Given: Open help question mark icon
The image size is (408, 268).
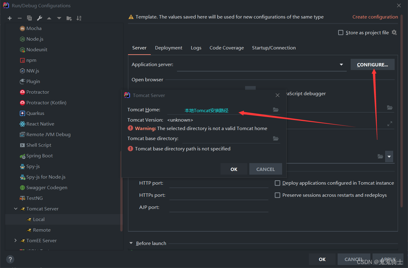Looking at the screenshot, I should pyautogui.click(x=10, y=260).
